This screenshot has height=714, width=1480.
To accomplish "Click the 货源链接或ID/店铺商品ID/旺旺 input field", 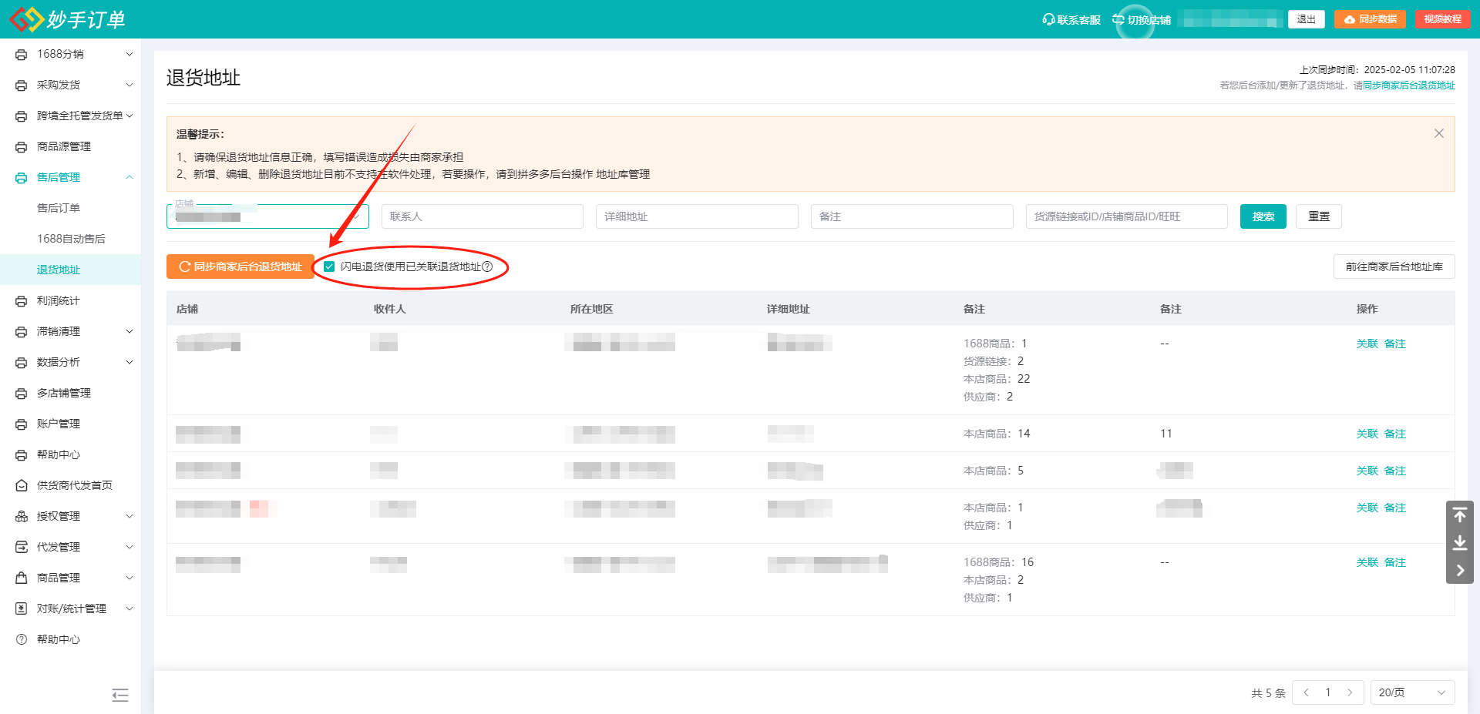I will (x=1127, y=216).
